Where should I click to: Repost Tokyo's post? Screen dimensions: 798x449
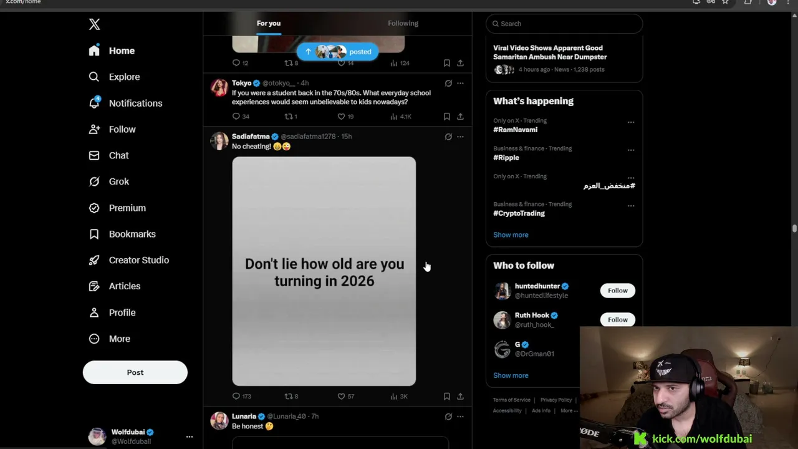288,117
